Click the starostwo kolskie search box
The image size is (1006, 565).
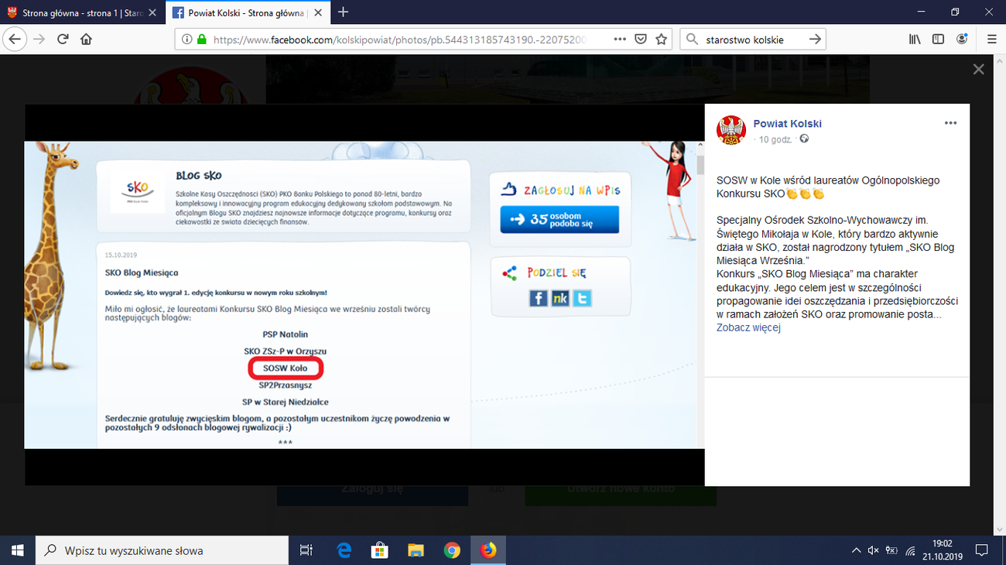[753, 39]
